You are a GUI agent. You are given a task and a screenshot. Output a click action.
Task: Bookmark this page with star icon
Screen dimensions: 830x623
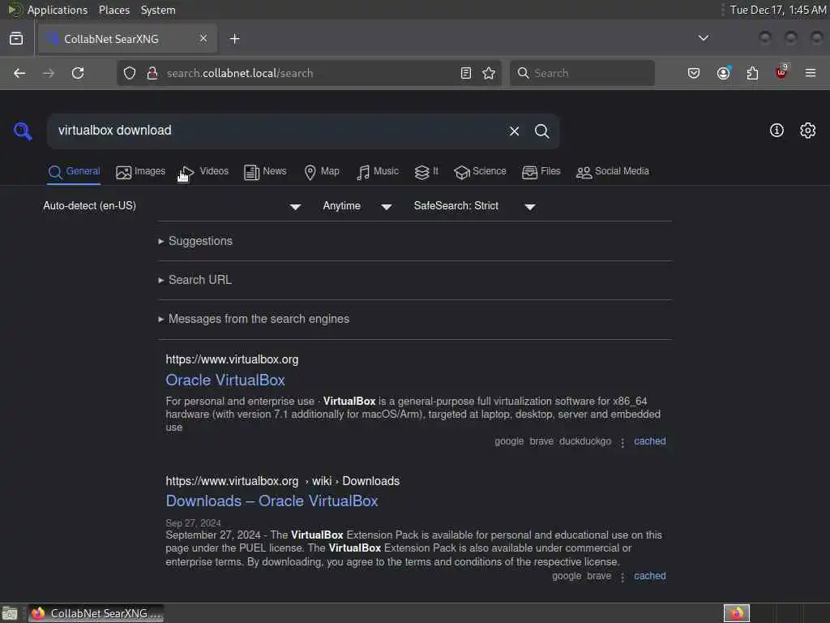coord(489,73)
